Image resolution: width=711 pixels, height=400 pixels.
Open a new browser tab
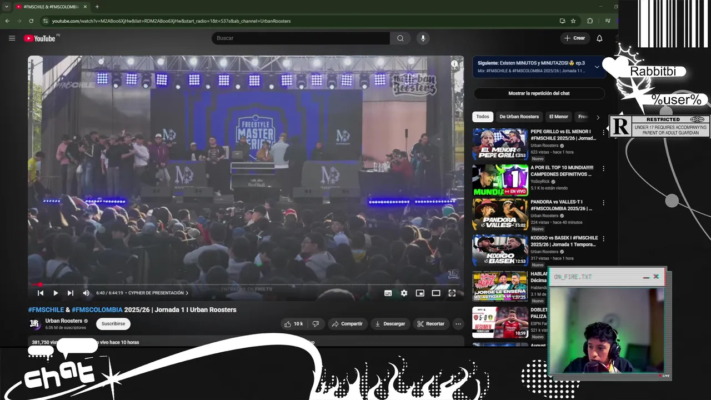tap(97, 7)
